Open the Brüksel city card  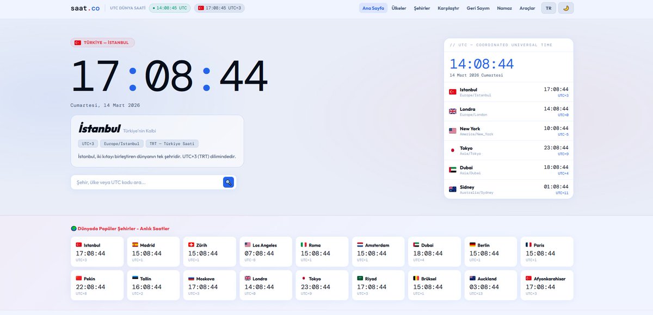(x=435, y=285)
